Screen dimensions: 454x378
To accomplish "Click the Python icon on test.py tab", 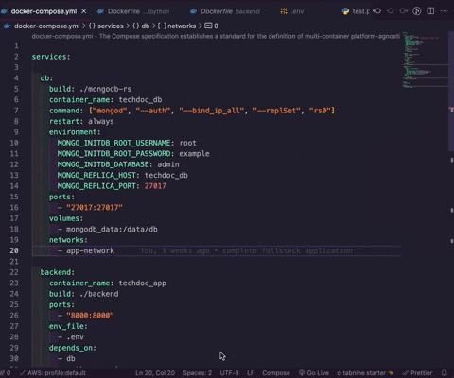I will click(x=345, y=11).
